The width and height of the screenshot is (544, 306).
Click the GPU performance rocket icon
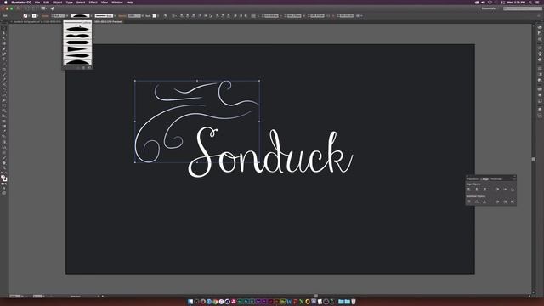[53, 8]
